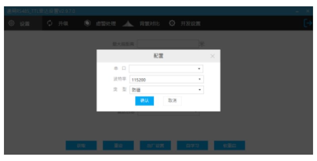Click the 最大探测距离 label text
Image resolution: width=317 pixels, height=161 pixels.
click(123, 44)
